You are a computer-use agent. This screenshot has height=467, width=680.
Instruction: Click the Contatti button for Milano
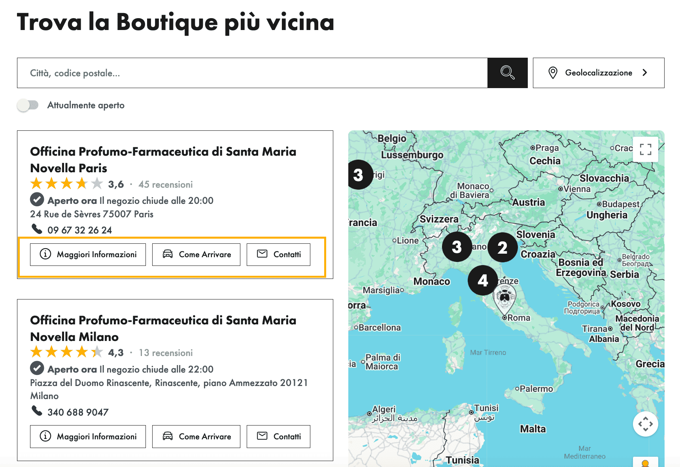pyautogui.click(x=278, y=437)
